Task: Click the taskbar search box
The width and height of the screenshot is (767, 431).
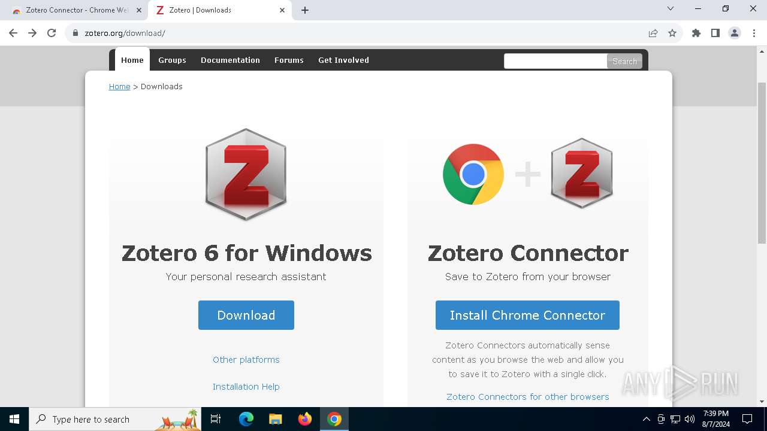Action: pos(116,419)
